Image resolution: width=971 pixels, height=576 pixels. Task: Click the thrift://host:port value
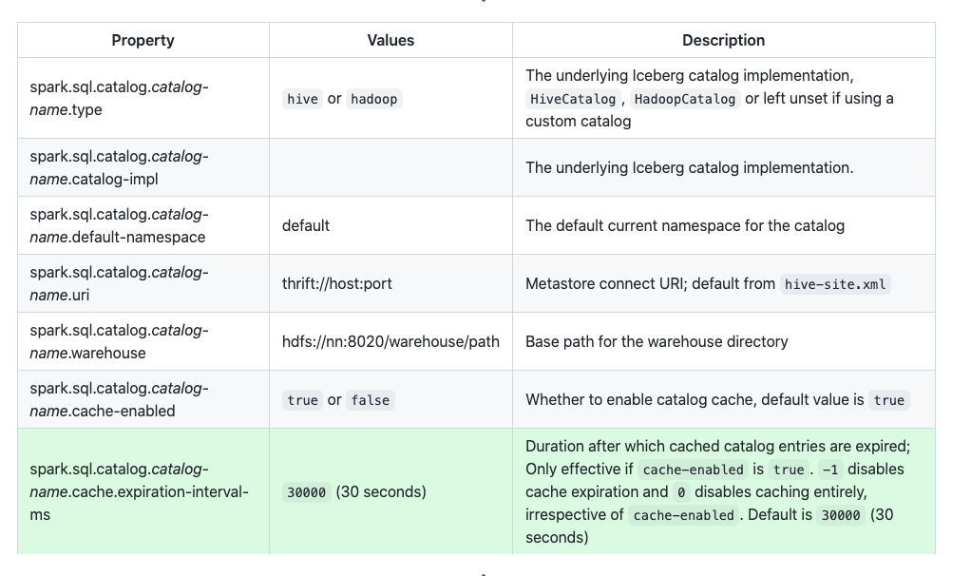(336, 283)
